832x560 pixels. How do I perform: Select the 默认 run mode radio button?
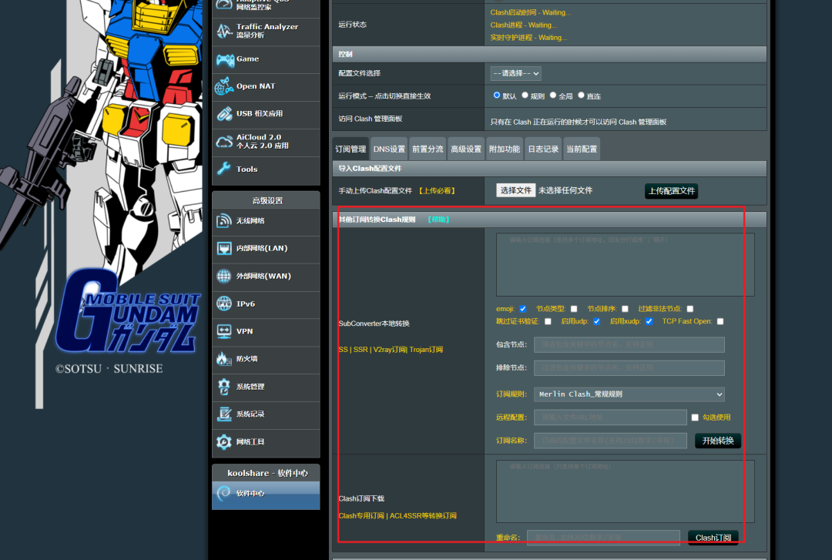[497, 95]
